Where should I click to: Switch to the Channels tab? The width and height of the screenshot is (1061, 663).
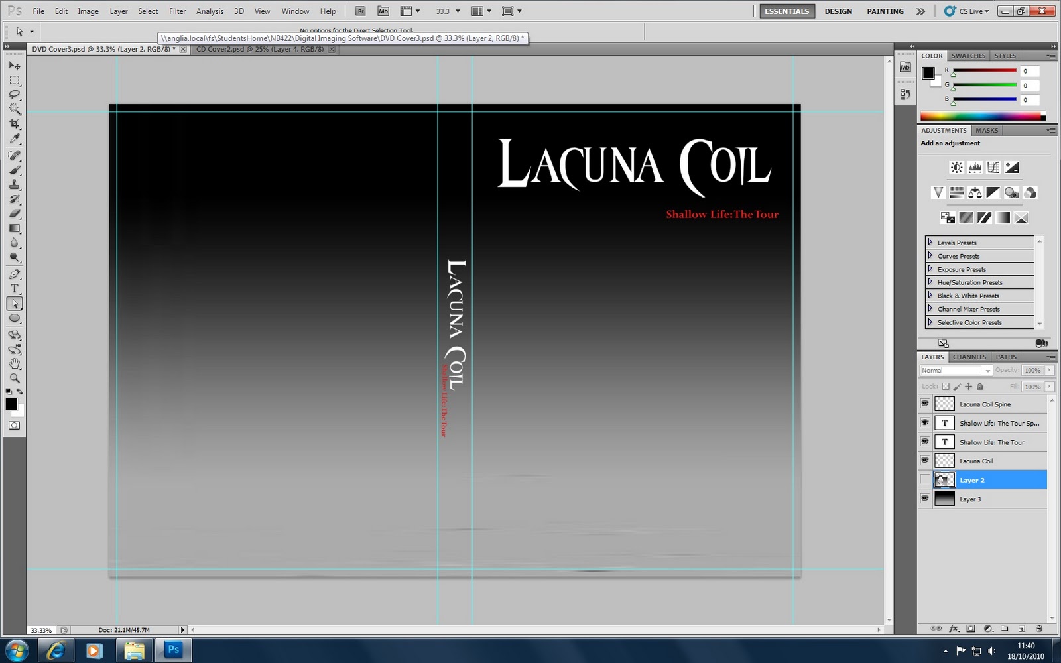(969, 357)
